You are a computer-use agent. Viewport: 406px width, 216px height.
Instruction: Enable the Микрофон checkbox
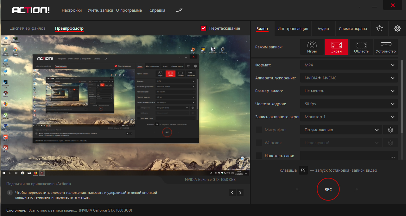(259, 130)
